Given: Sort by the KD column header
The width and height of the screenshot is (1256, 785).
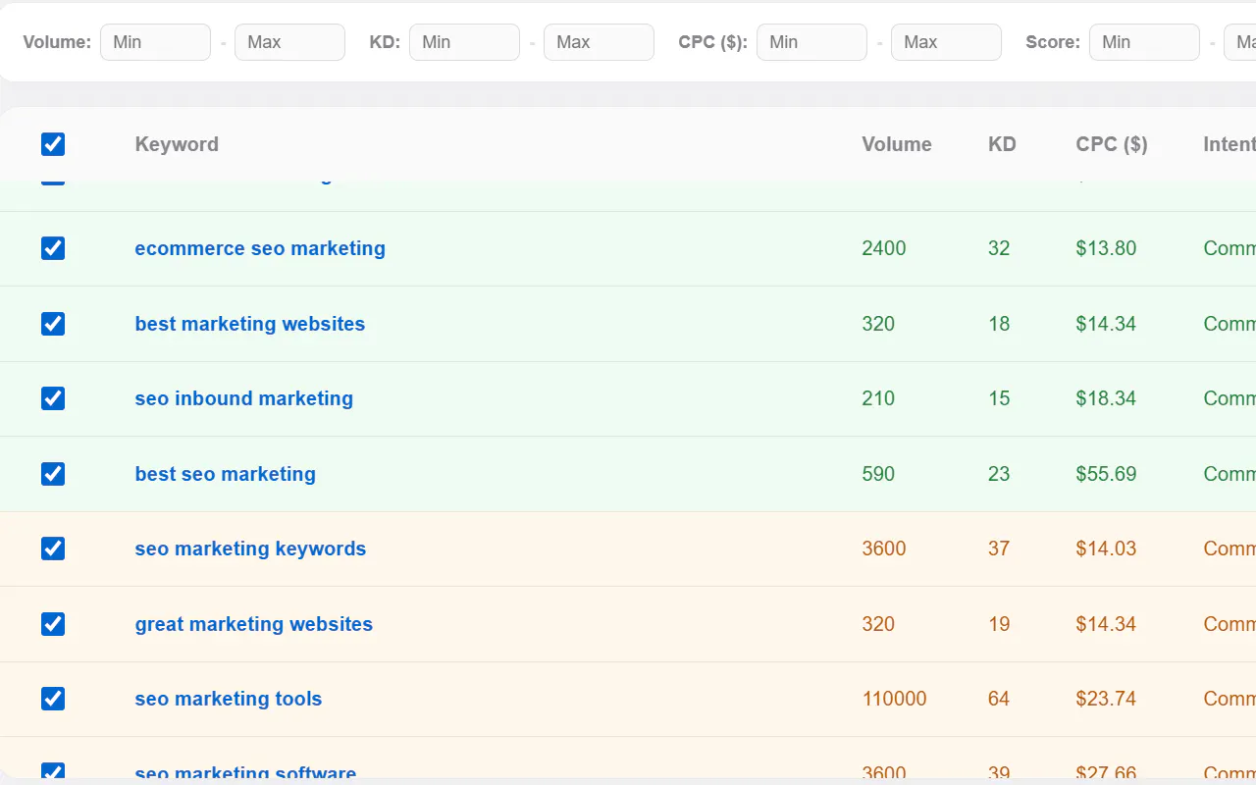Looking at the screenshot, I should pos(1002,144).
